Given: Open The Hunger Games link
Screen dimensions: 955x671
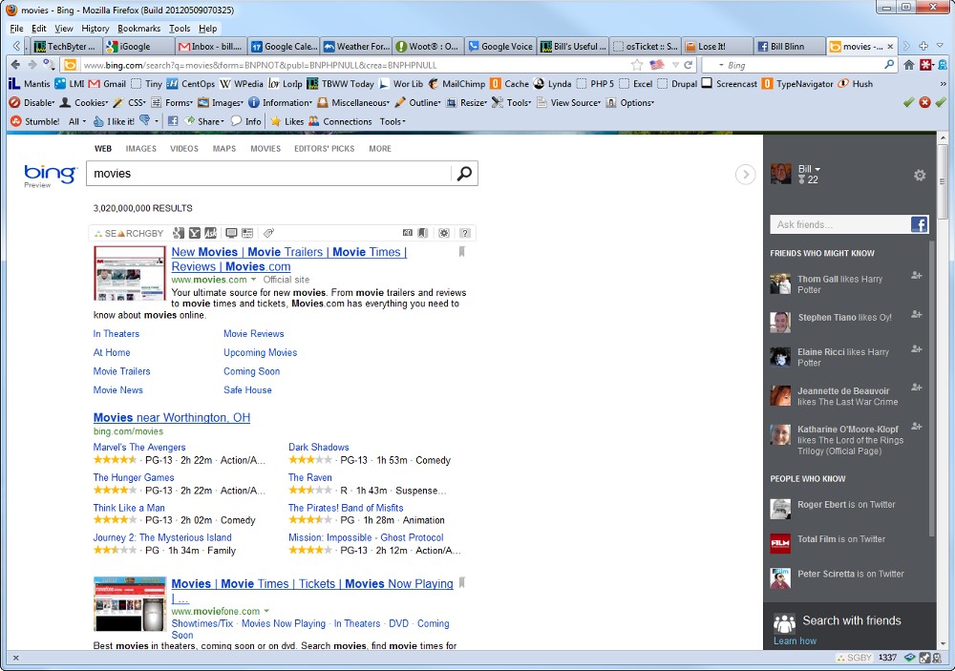Looking at the screenshot, I should [134, 477].
